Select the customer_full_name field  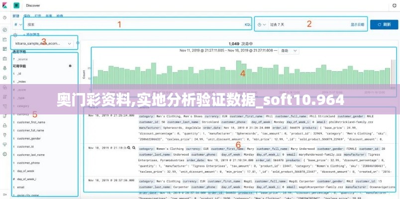tap(30, 130)
